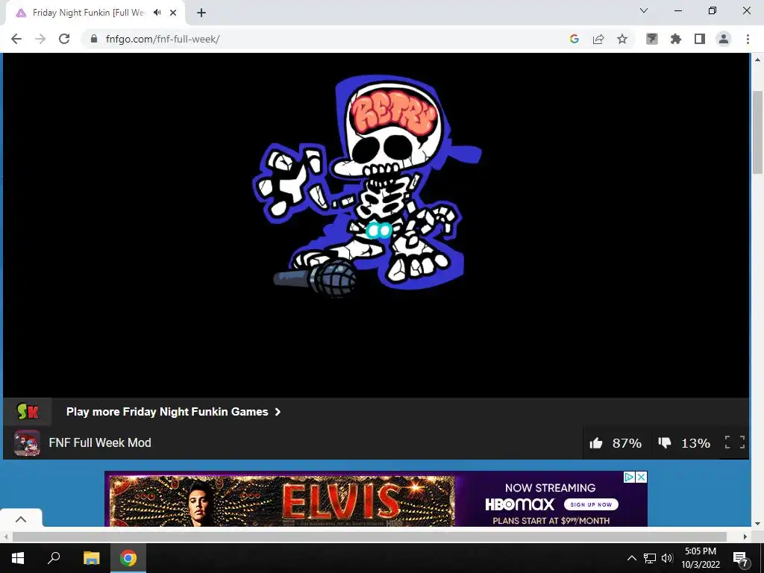764x573 pixels.
Task: Select the Chrome taskbar icon
Action: pyautogui.click(x=128, y=558)
